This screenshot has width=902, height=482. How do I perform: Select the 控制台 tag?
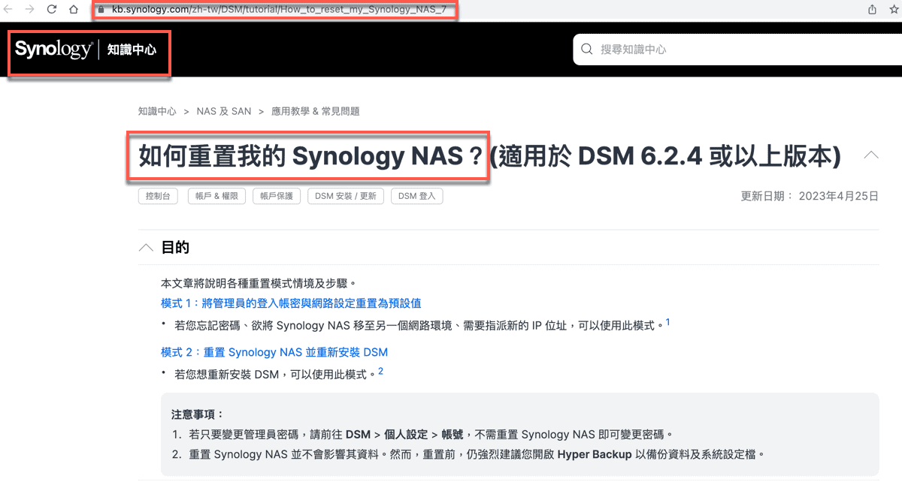coord(158,196)
